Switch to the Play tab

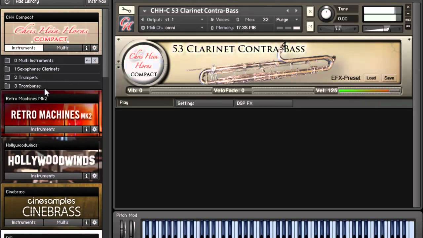(x=144, y=103)
